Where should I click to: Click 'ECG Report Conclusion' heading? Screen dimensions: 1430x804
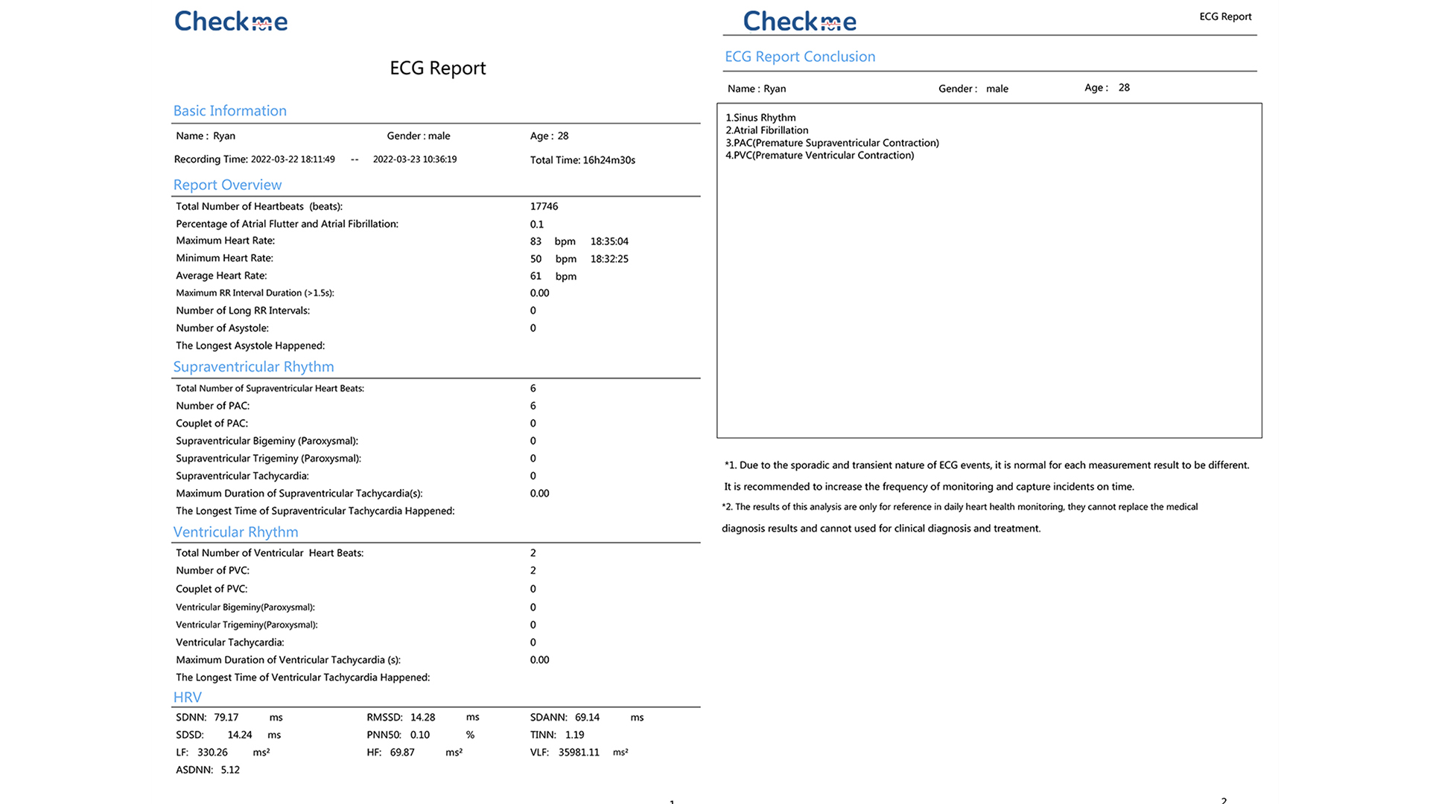[x=800, y=57]
